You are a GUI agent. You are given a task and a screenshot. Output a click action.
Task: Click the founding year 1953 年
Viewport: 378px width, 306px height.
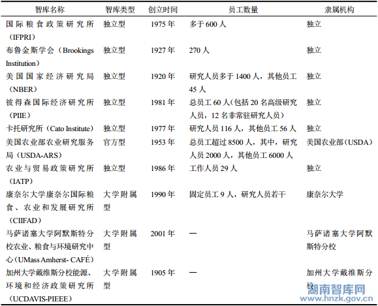click(163, 142)
